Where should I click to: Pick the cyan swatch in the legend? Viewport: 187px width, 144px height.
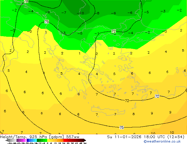pos(36,140)
